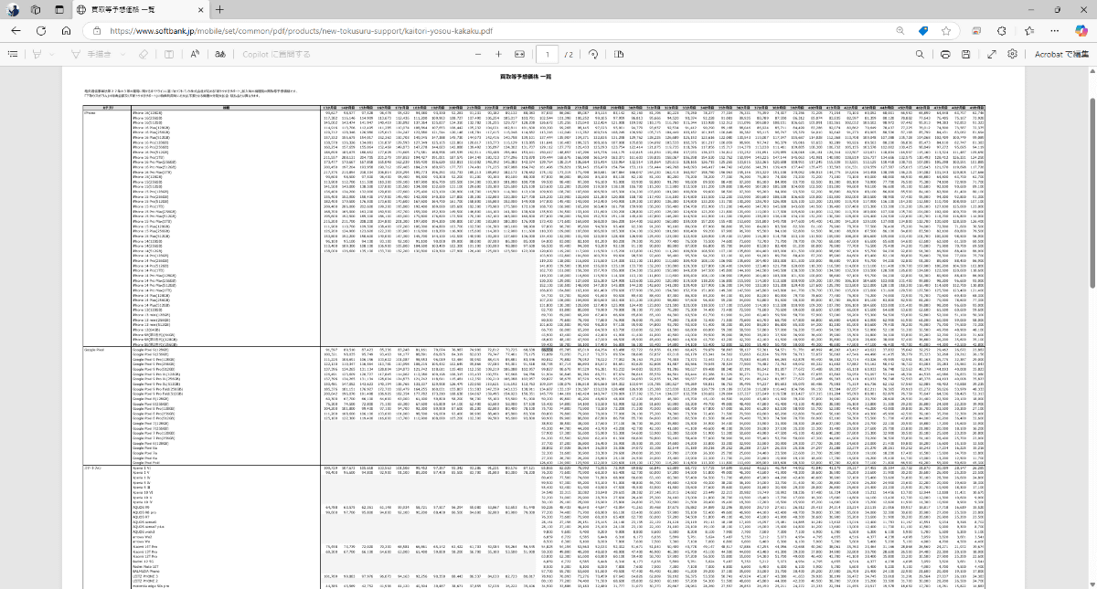
Task: View site information lock icon
Action: click(x=97, y=30)
